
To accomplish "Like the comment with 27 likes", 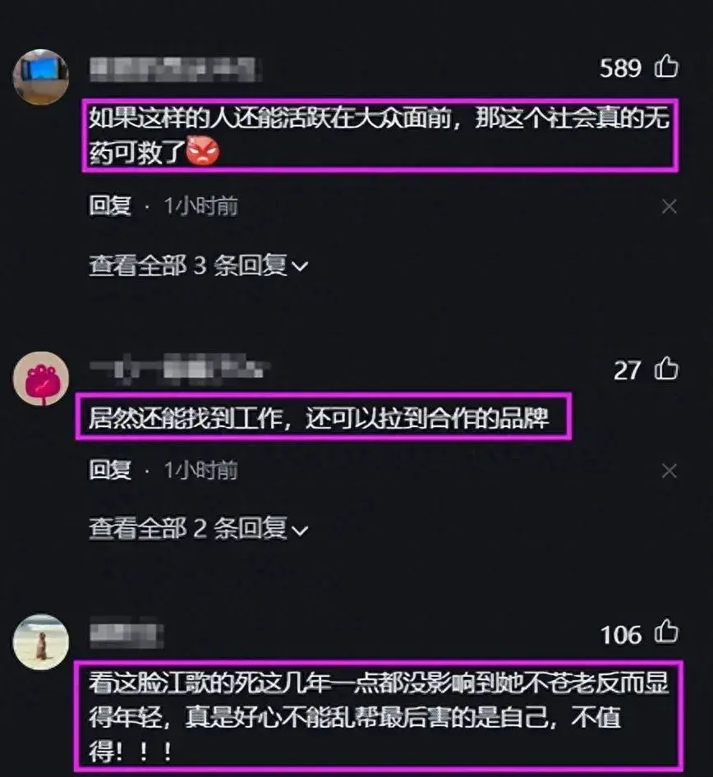I will tap(666, 369).
